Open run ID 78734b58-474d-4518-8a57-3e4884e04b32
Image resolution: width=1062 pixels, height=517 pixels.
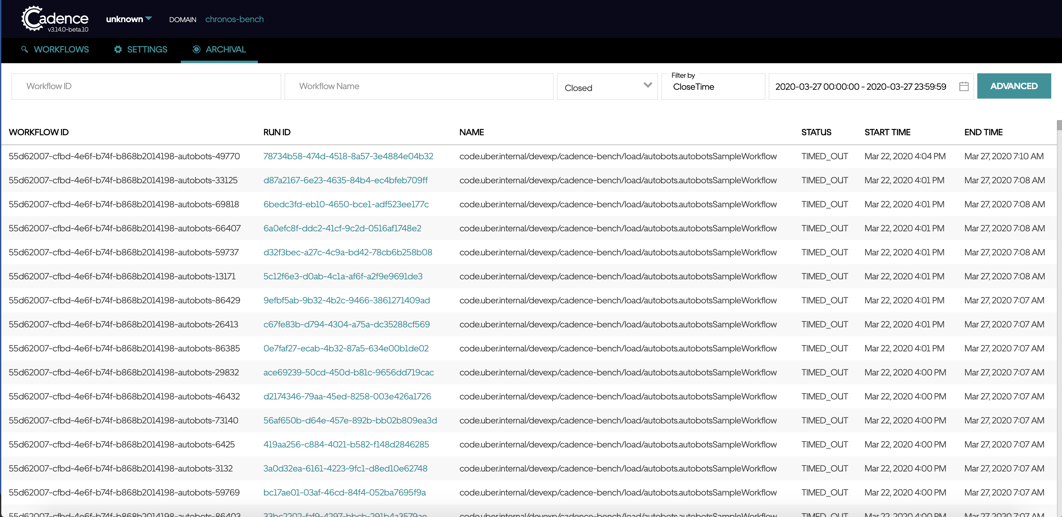(x=348, y=156)
